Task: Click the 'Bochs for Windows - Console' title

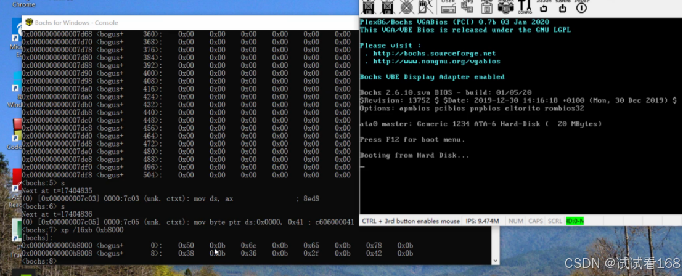Action: (x=76, y=23)
